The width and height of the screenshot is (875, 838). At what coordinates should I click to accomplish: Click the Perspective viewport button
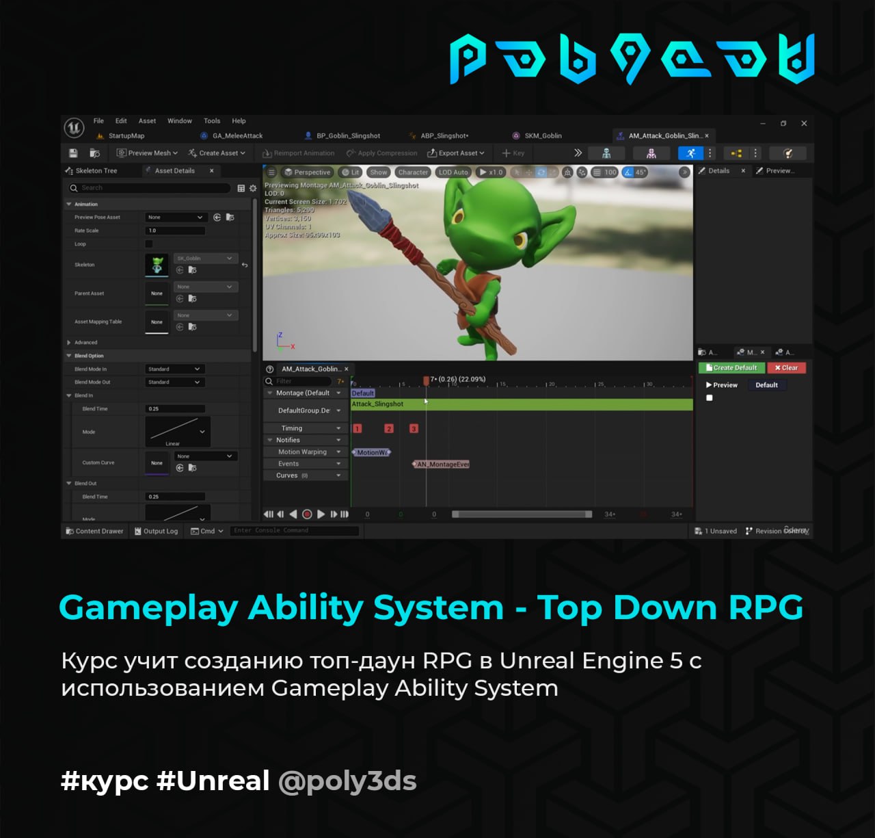[x=308, y=172]
